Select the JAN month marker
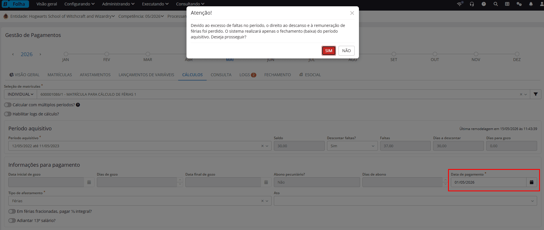 (66, 54)
